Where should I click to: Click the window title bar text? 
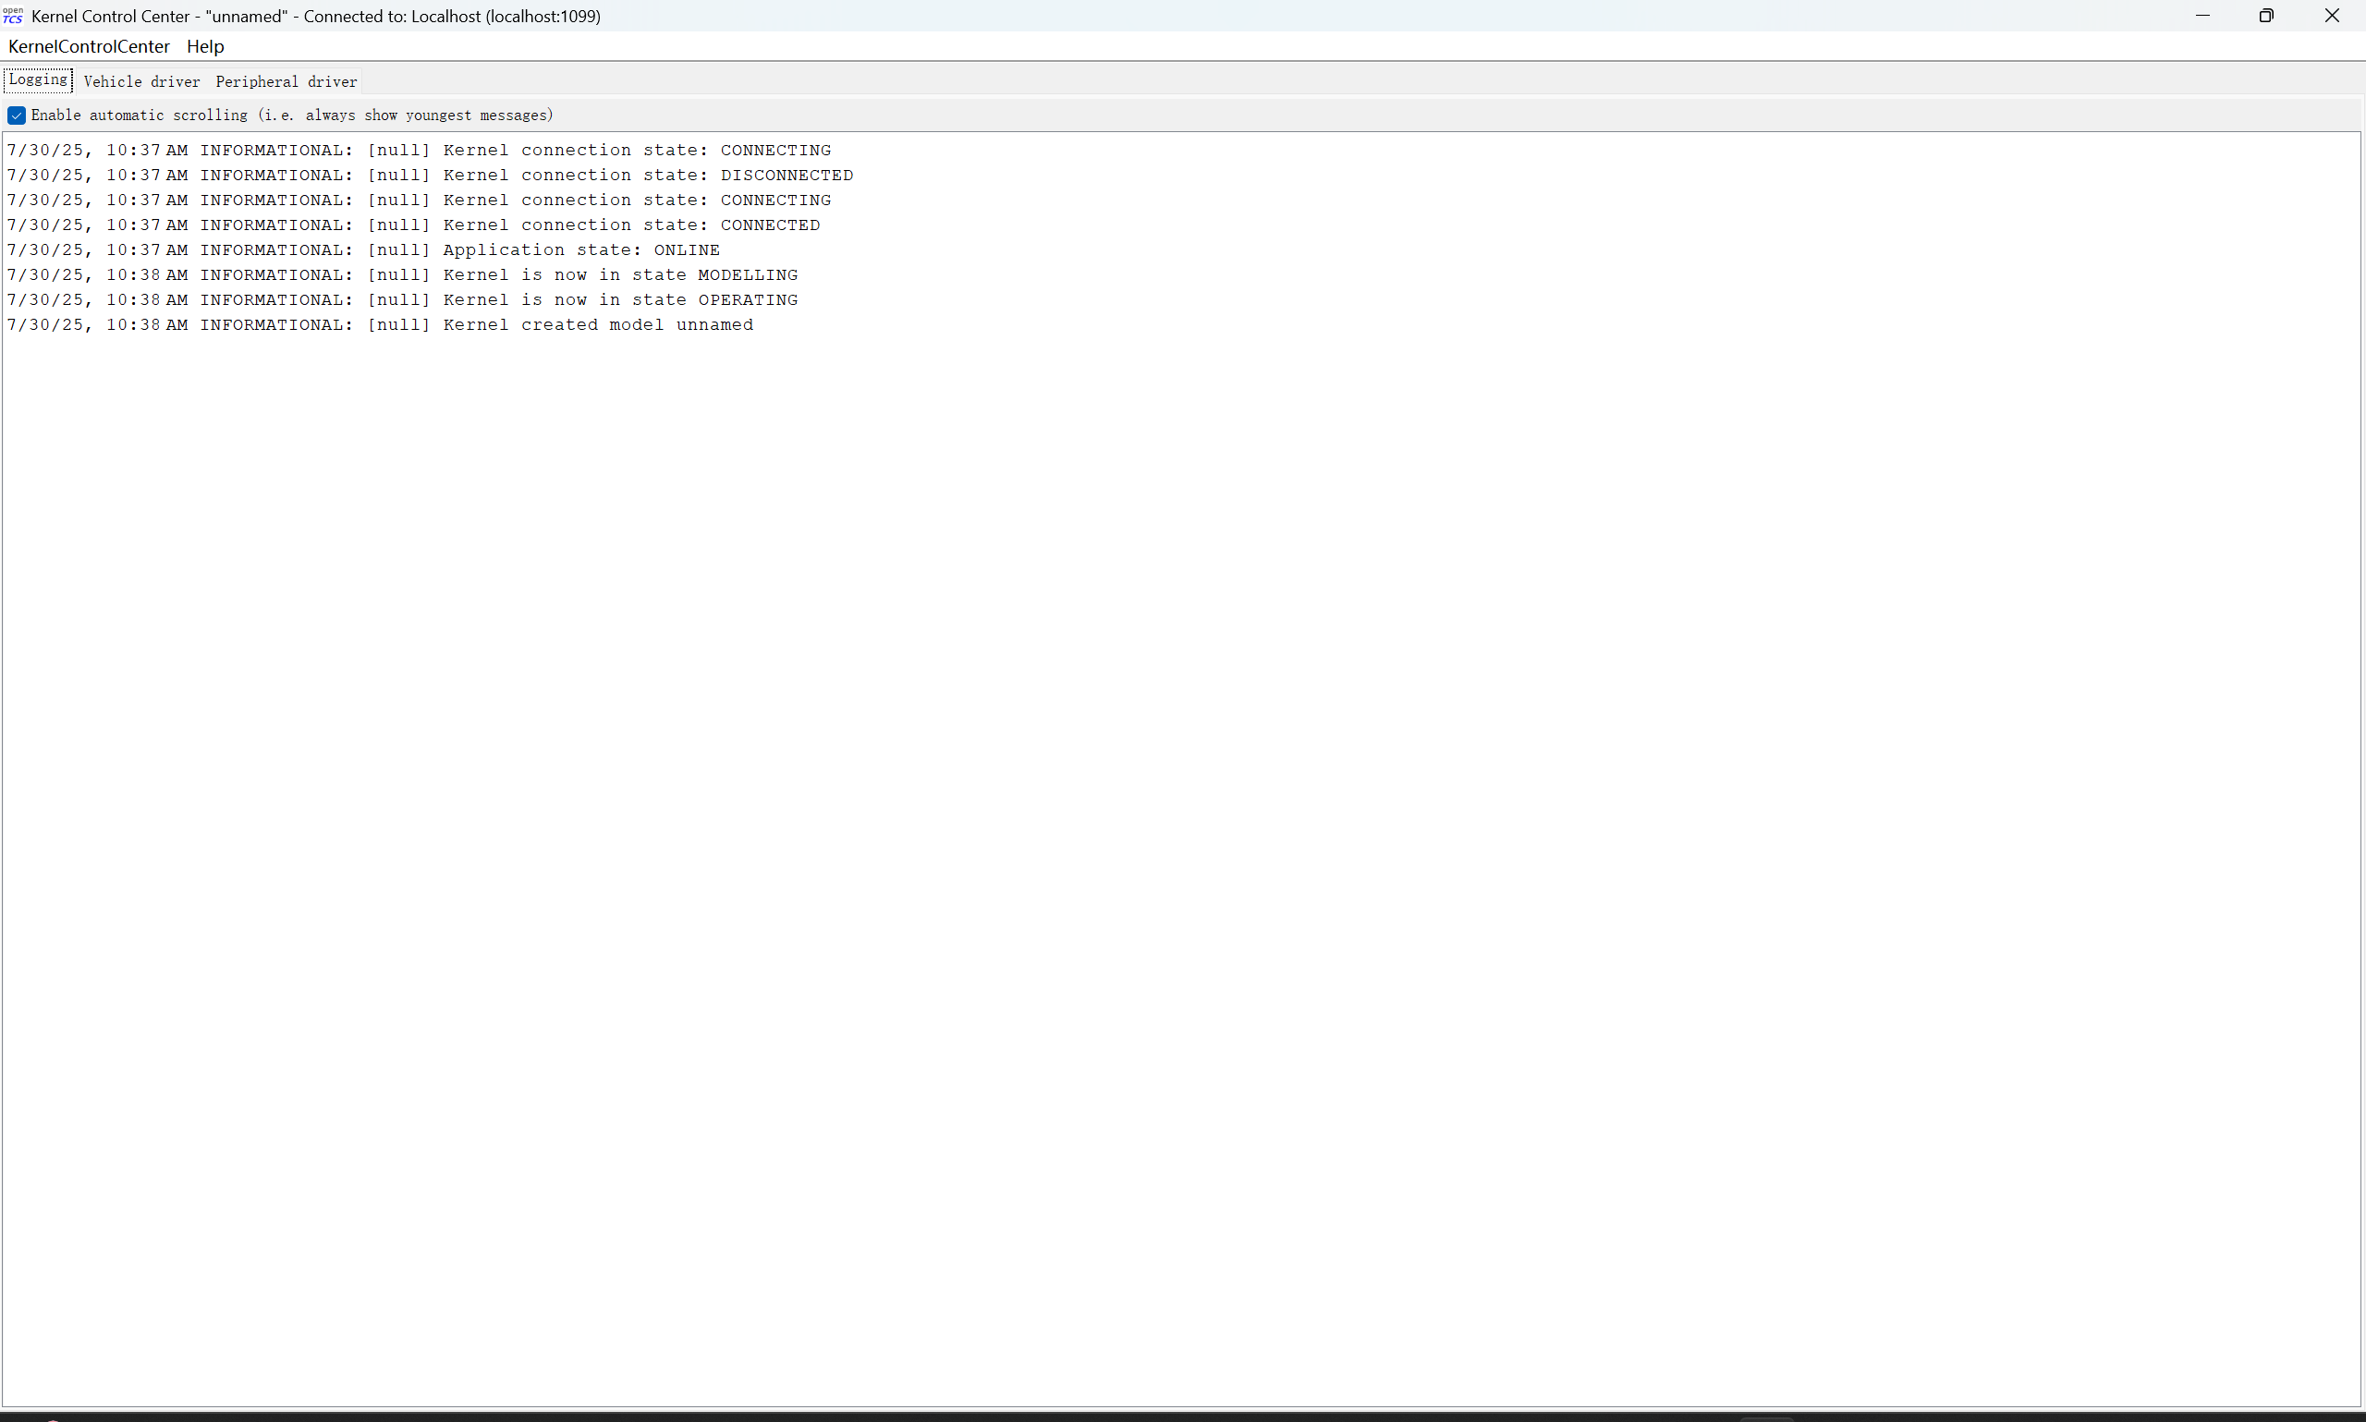click(x=316, y=17)
